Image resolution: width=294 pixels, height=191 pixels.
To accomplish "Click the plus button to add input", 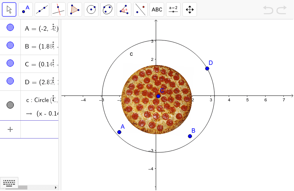I will pos(10,129).
